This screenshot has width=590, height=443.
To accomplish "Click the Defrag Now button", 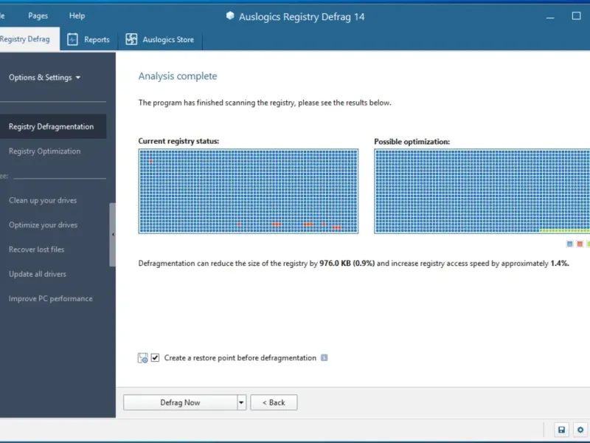I will [x=180, y=402].
